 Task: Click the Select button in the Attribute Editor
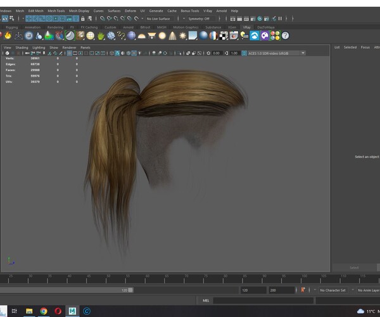[x=354, y=268]
